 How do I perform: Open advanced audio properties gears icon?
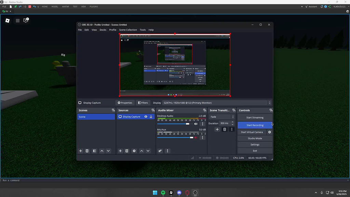click(160, 151)
